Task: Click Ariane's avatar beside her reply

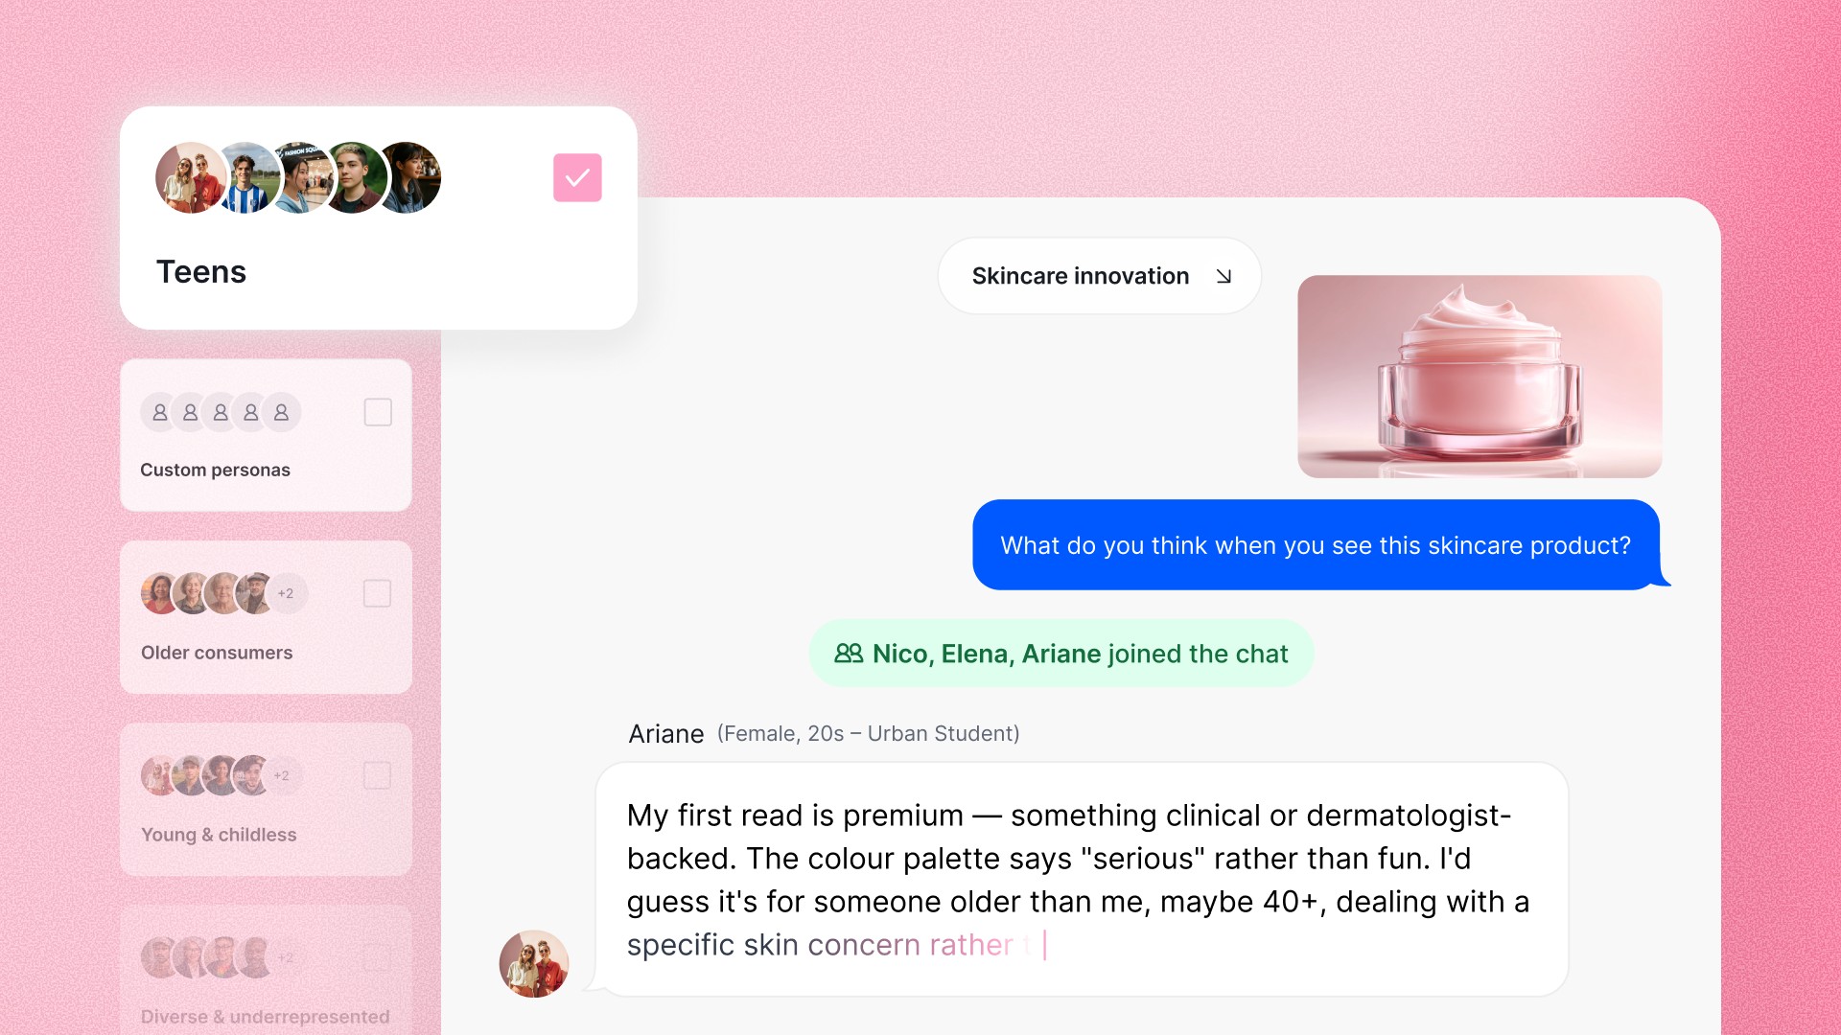Action: click(534, 964)
